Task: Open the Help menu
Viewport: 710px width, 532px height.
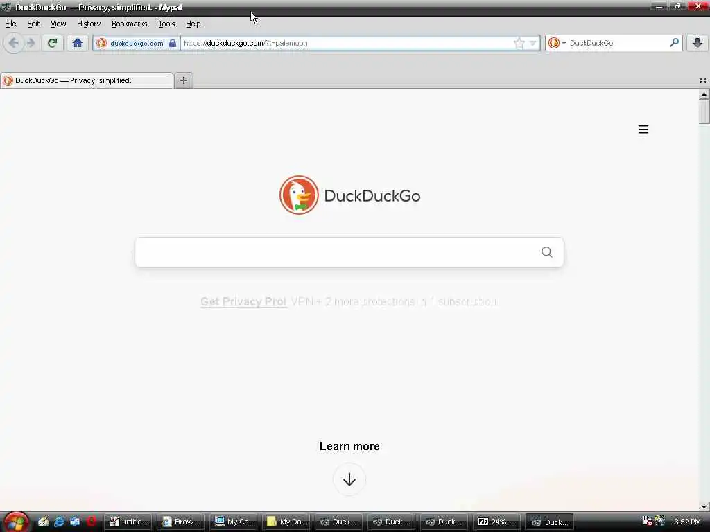Action: tap(193, 24)
